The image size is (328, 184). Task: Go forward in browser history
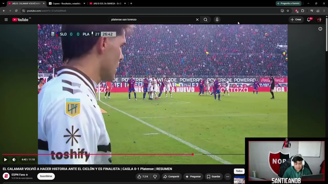[10, 11]
